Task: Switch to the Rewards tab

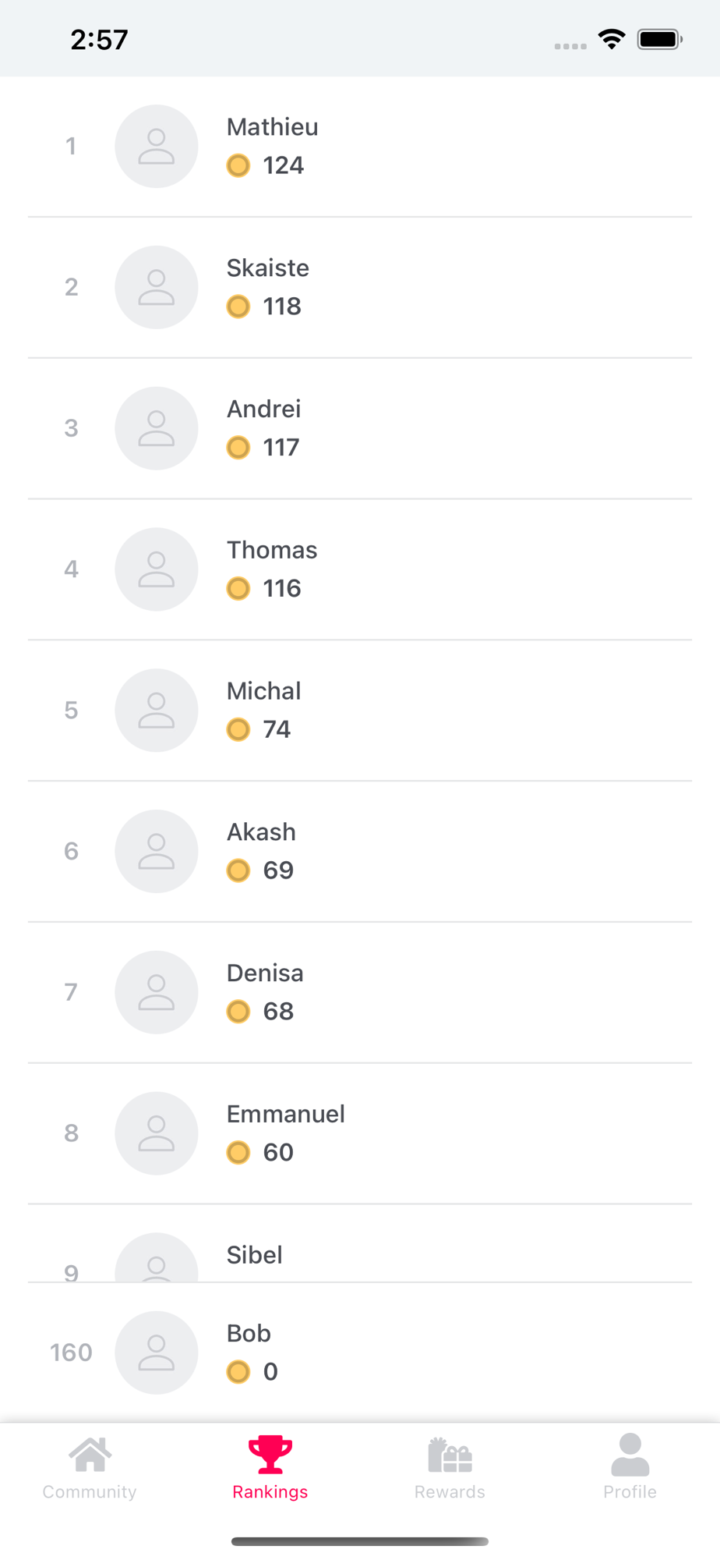Action: tap(450, 1468)
